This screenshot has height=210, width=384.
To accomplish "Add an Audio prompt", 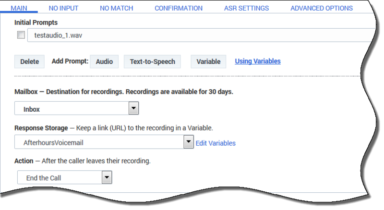I will pyautogui.click(x=104, y=61).
